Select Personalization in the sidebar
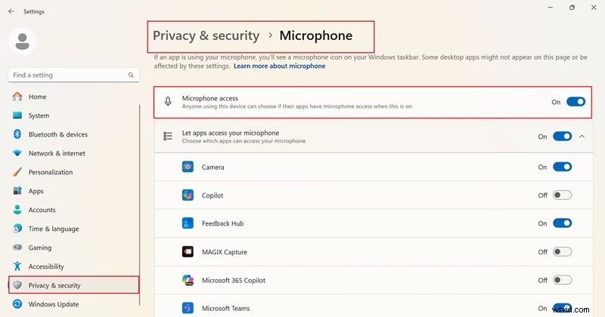This screenshot has width=605, height=317. [x=51, y=172]
